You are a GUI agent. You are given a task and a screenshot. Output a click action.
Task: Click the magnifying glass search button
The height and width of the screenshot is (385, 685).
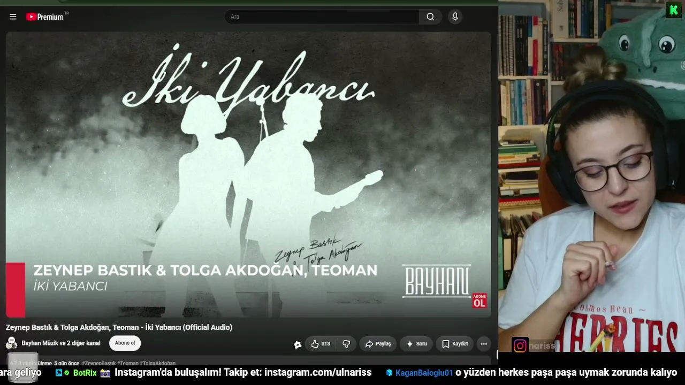(430, 17)
